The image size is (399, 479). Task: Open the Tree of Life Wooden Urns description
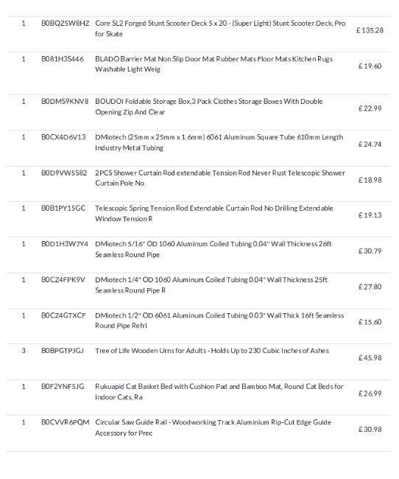(x=212, y=351)
